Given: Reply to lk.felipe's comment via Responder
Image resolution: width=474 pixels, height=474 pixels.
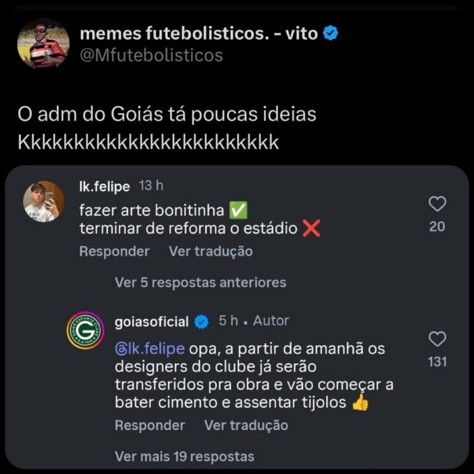Looking at the screenshot, I should click(114, 251).
